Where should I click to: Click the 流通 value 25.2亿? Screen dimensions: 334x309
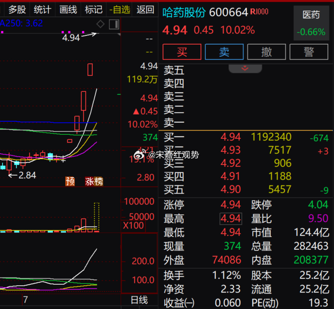point(314,289)
